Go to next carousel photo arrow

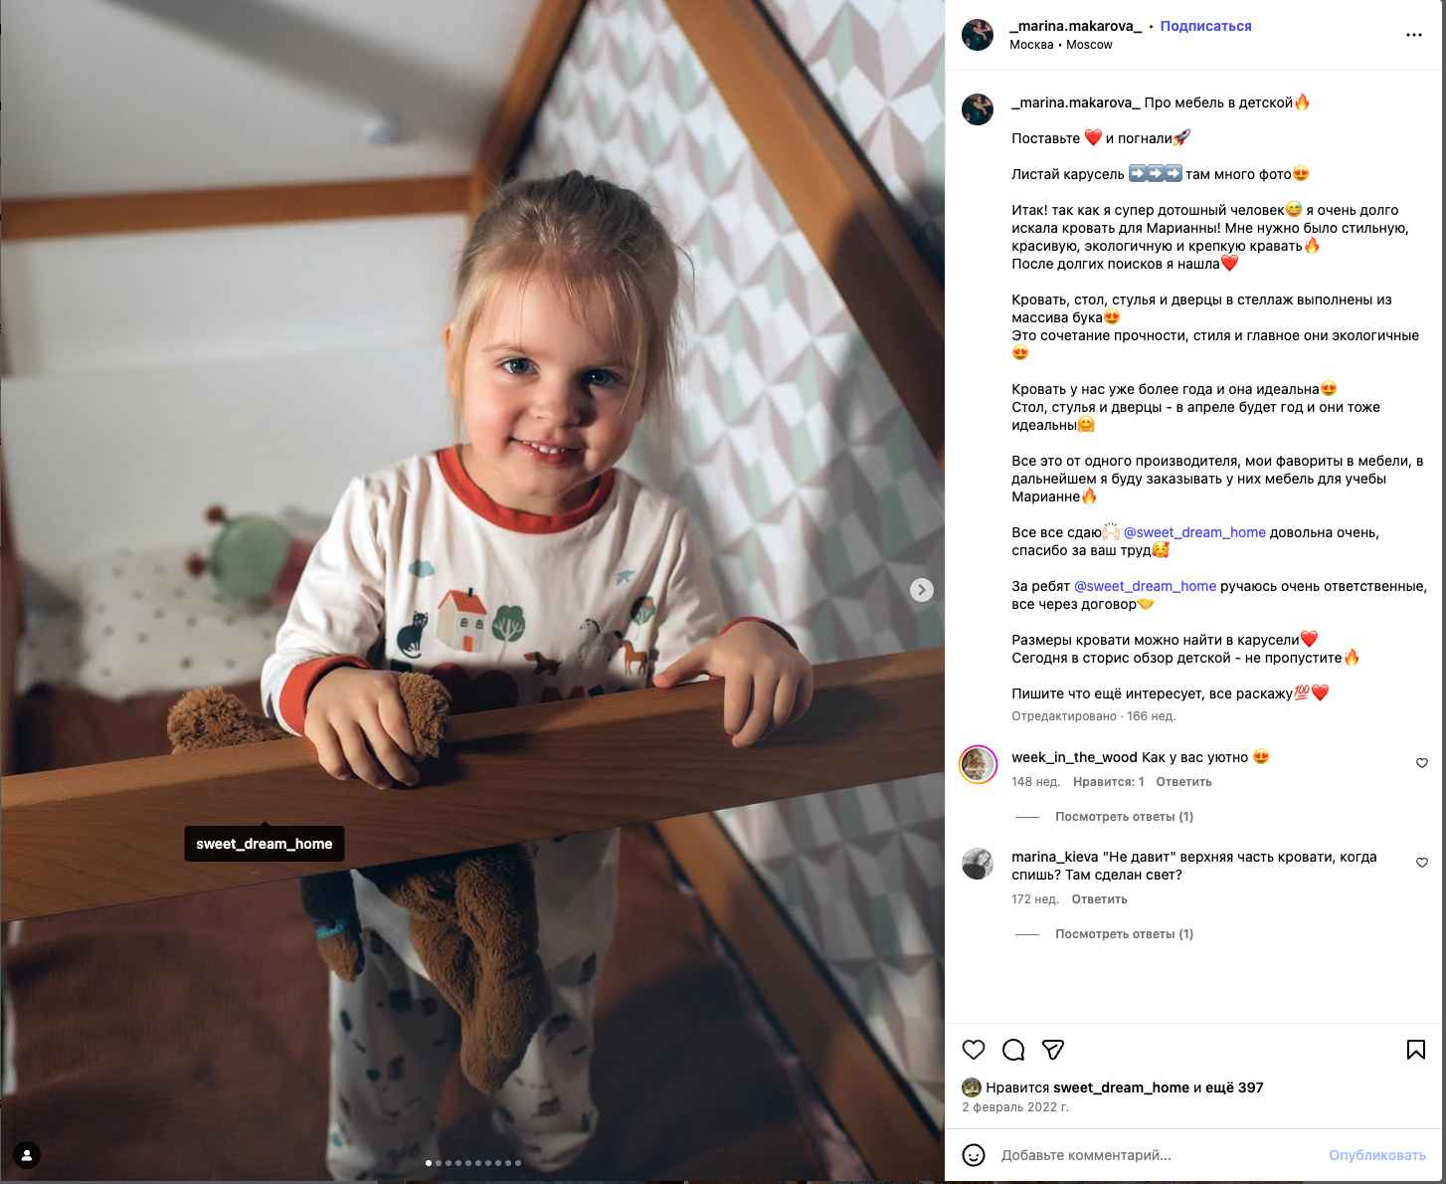coord(922,590)
